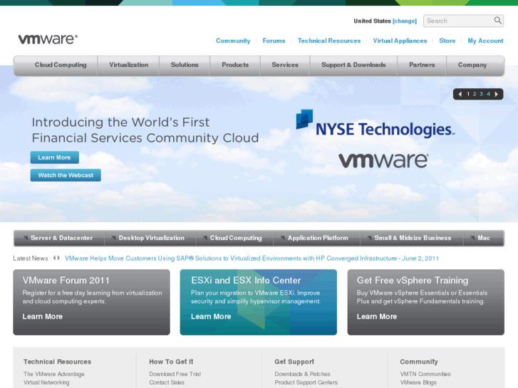The width and height of the screenshot is (518, 388).
Task: Open the Technical Resources header link
Action: coord(329,41)
